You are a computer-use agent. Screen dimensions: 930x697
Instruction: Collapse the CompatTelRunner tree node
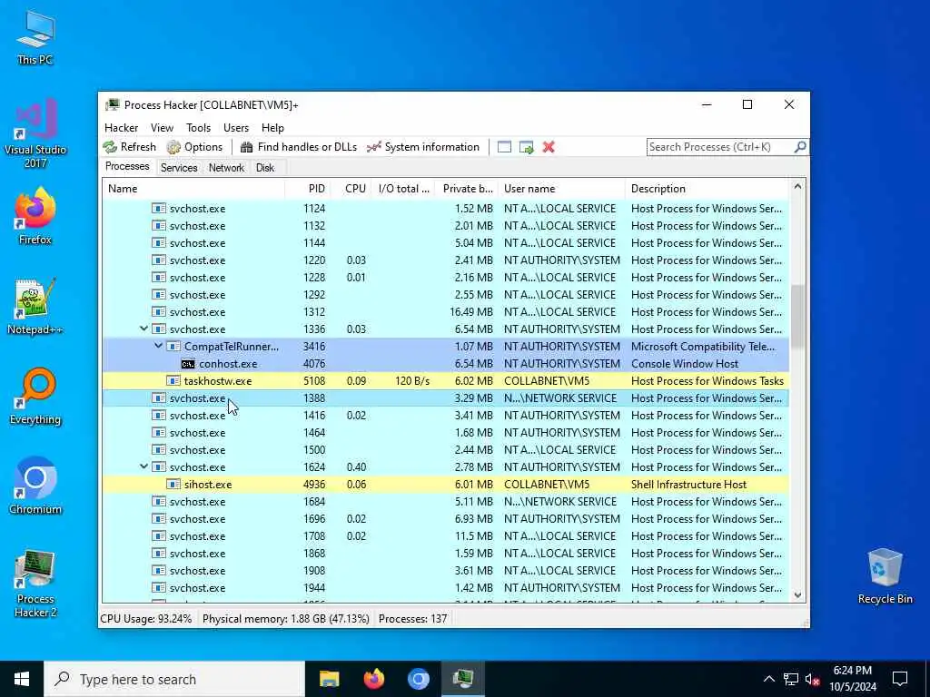[x=158, y=346]
